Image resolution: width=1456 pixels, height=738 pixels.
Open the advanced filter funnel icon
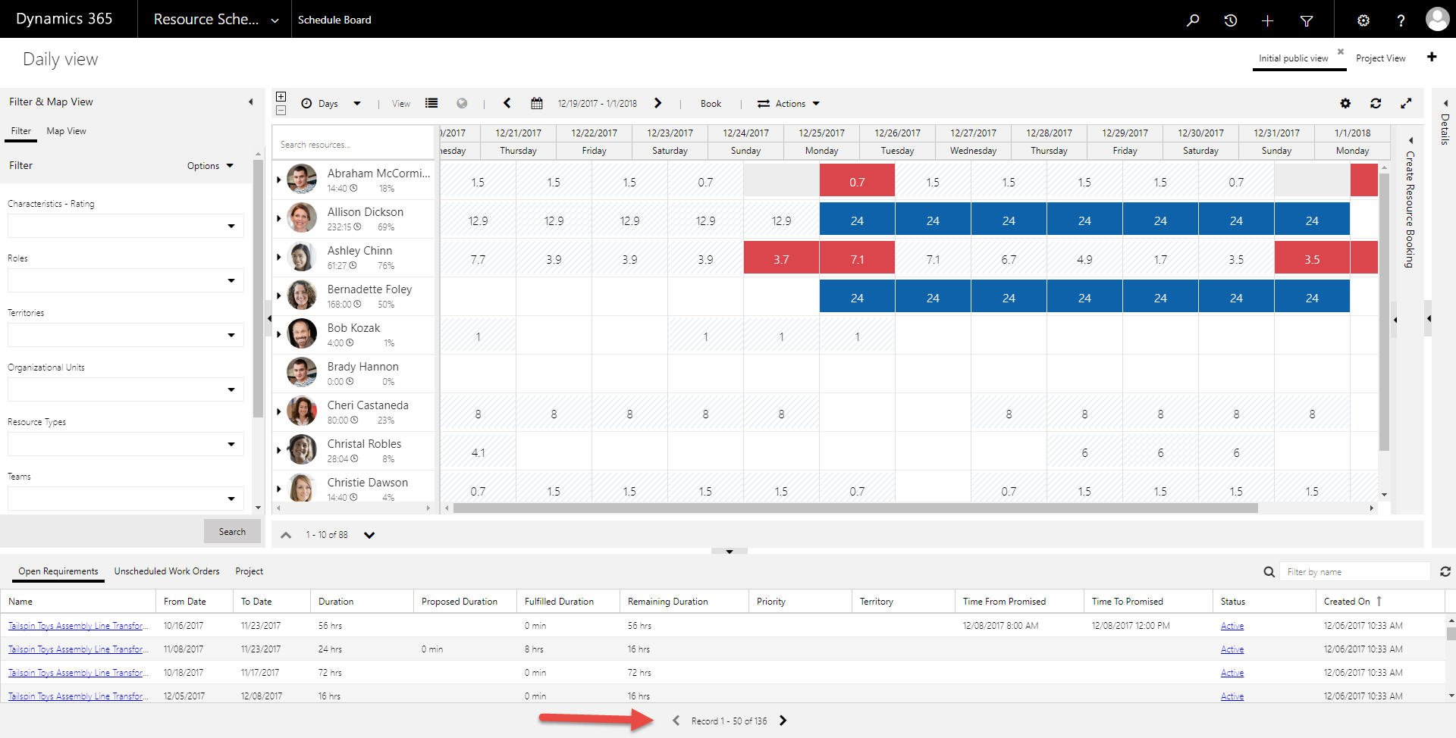[1306, 20]
